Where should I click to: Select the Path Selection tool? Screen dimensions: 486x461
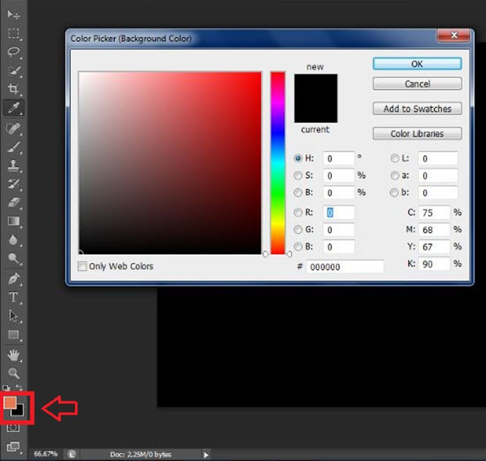click(13, 316)
